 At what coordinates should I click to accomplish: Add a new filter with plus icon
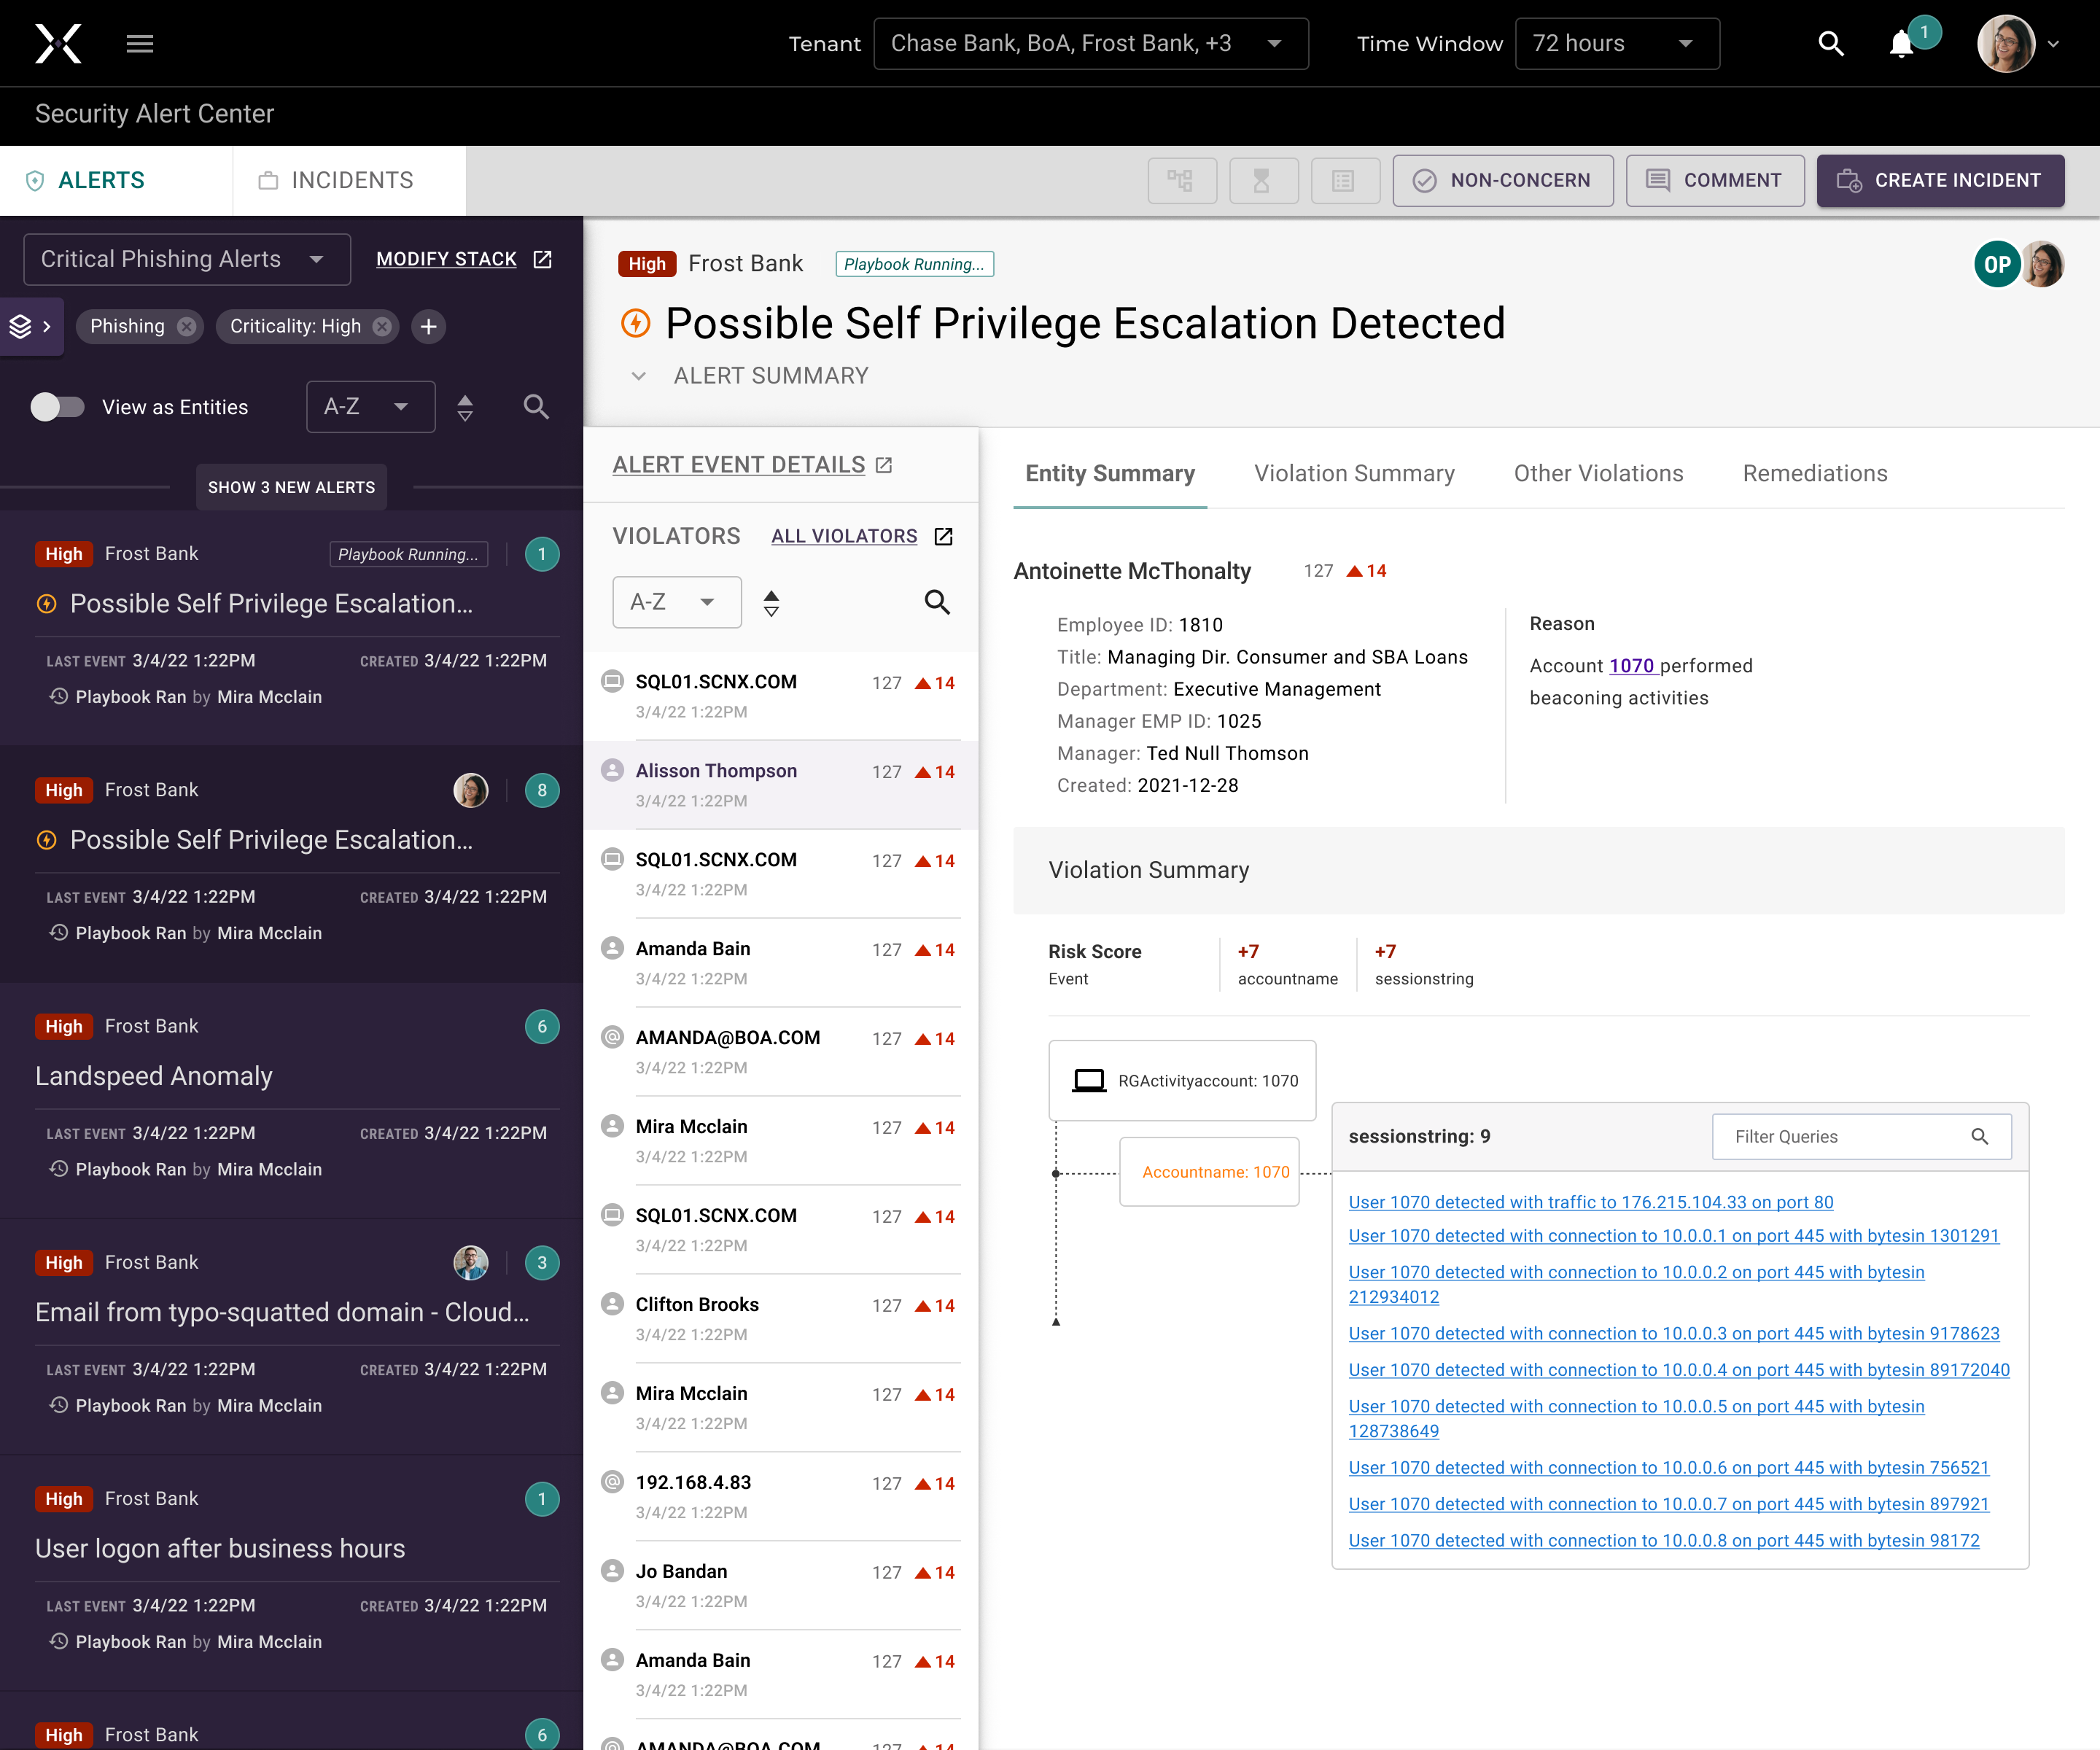tap(428, 327)
